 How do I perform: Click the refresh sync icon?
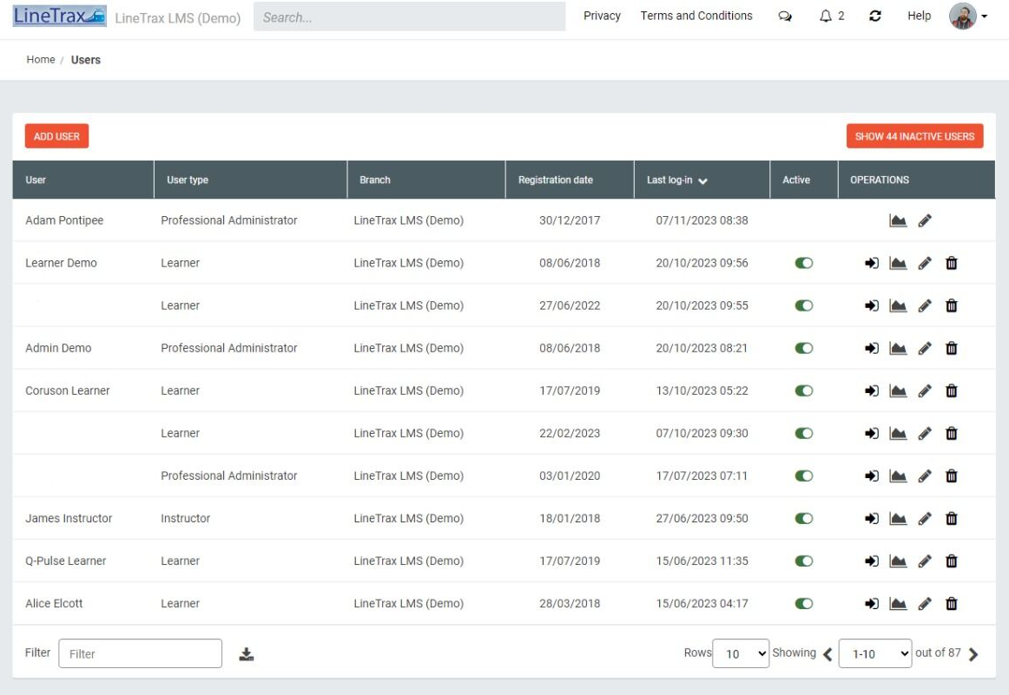point(875,16)
